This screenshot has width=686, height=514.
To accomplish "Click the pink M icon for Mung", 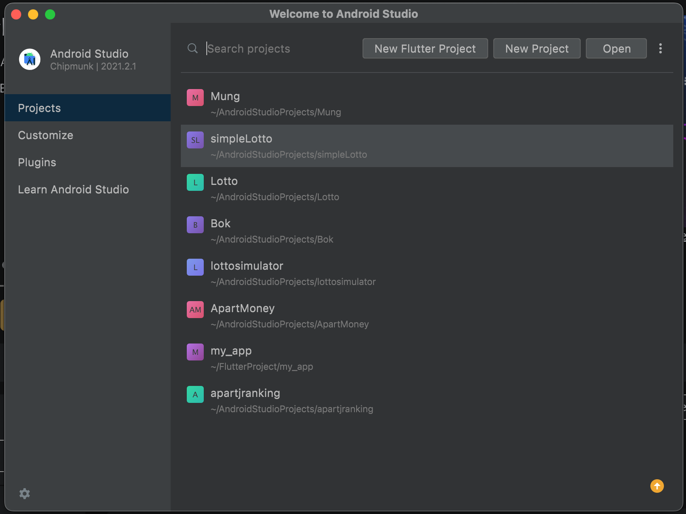I will (195, 98).
